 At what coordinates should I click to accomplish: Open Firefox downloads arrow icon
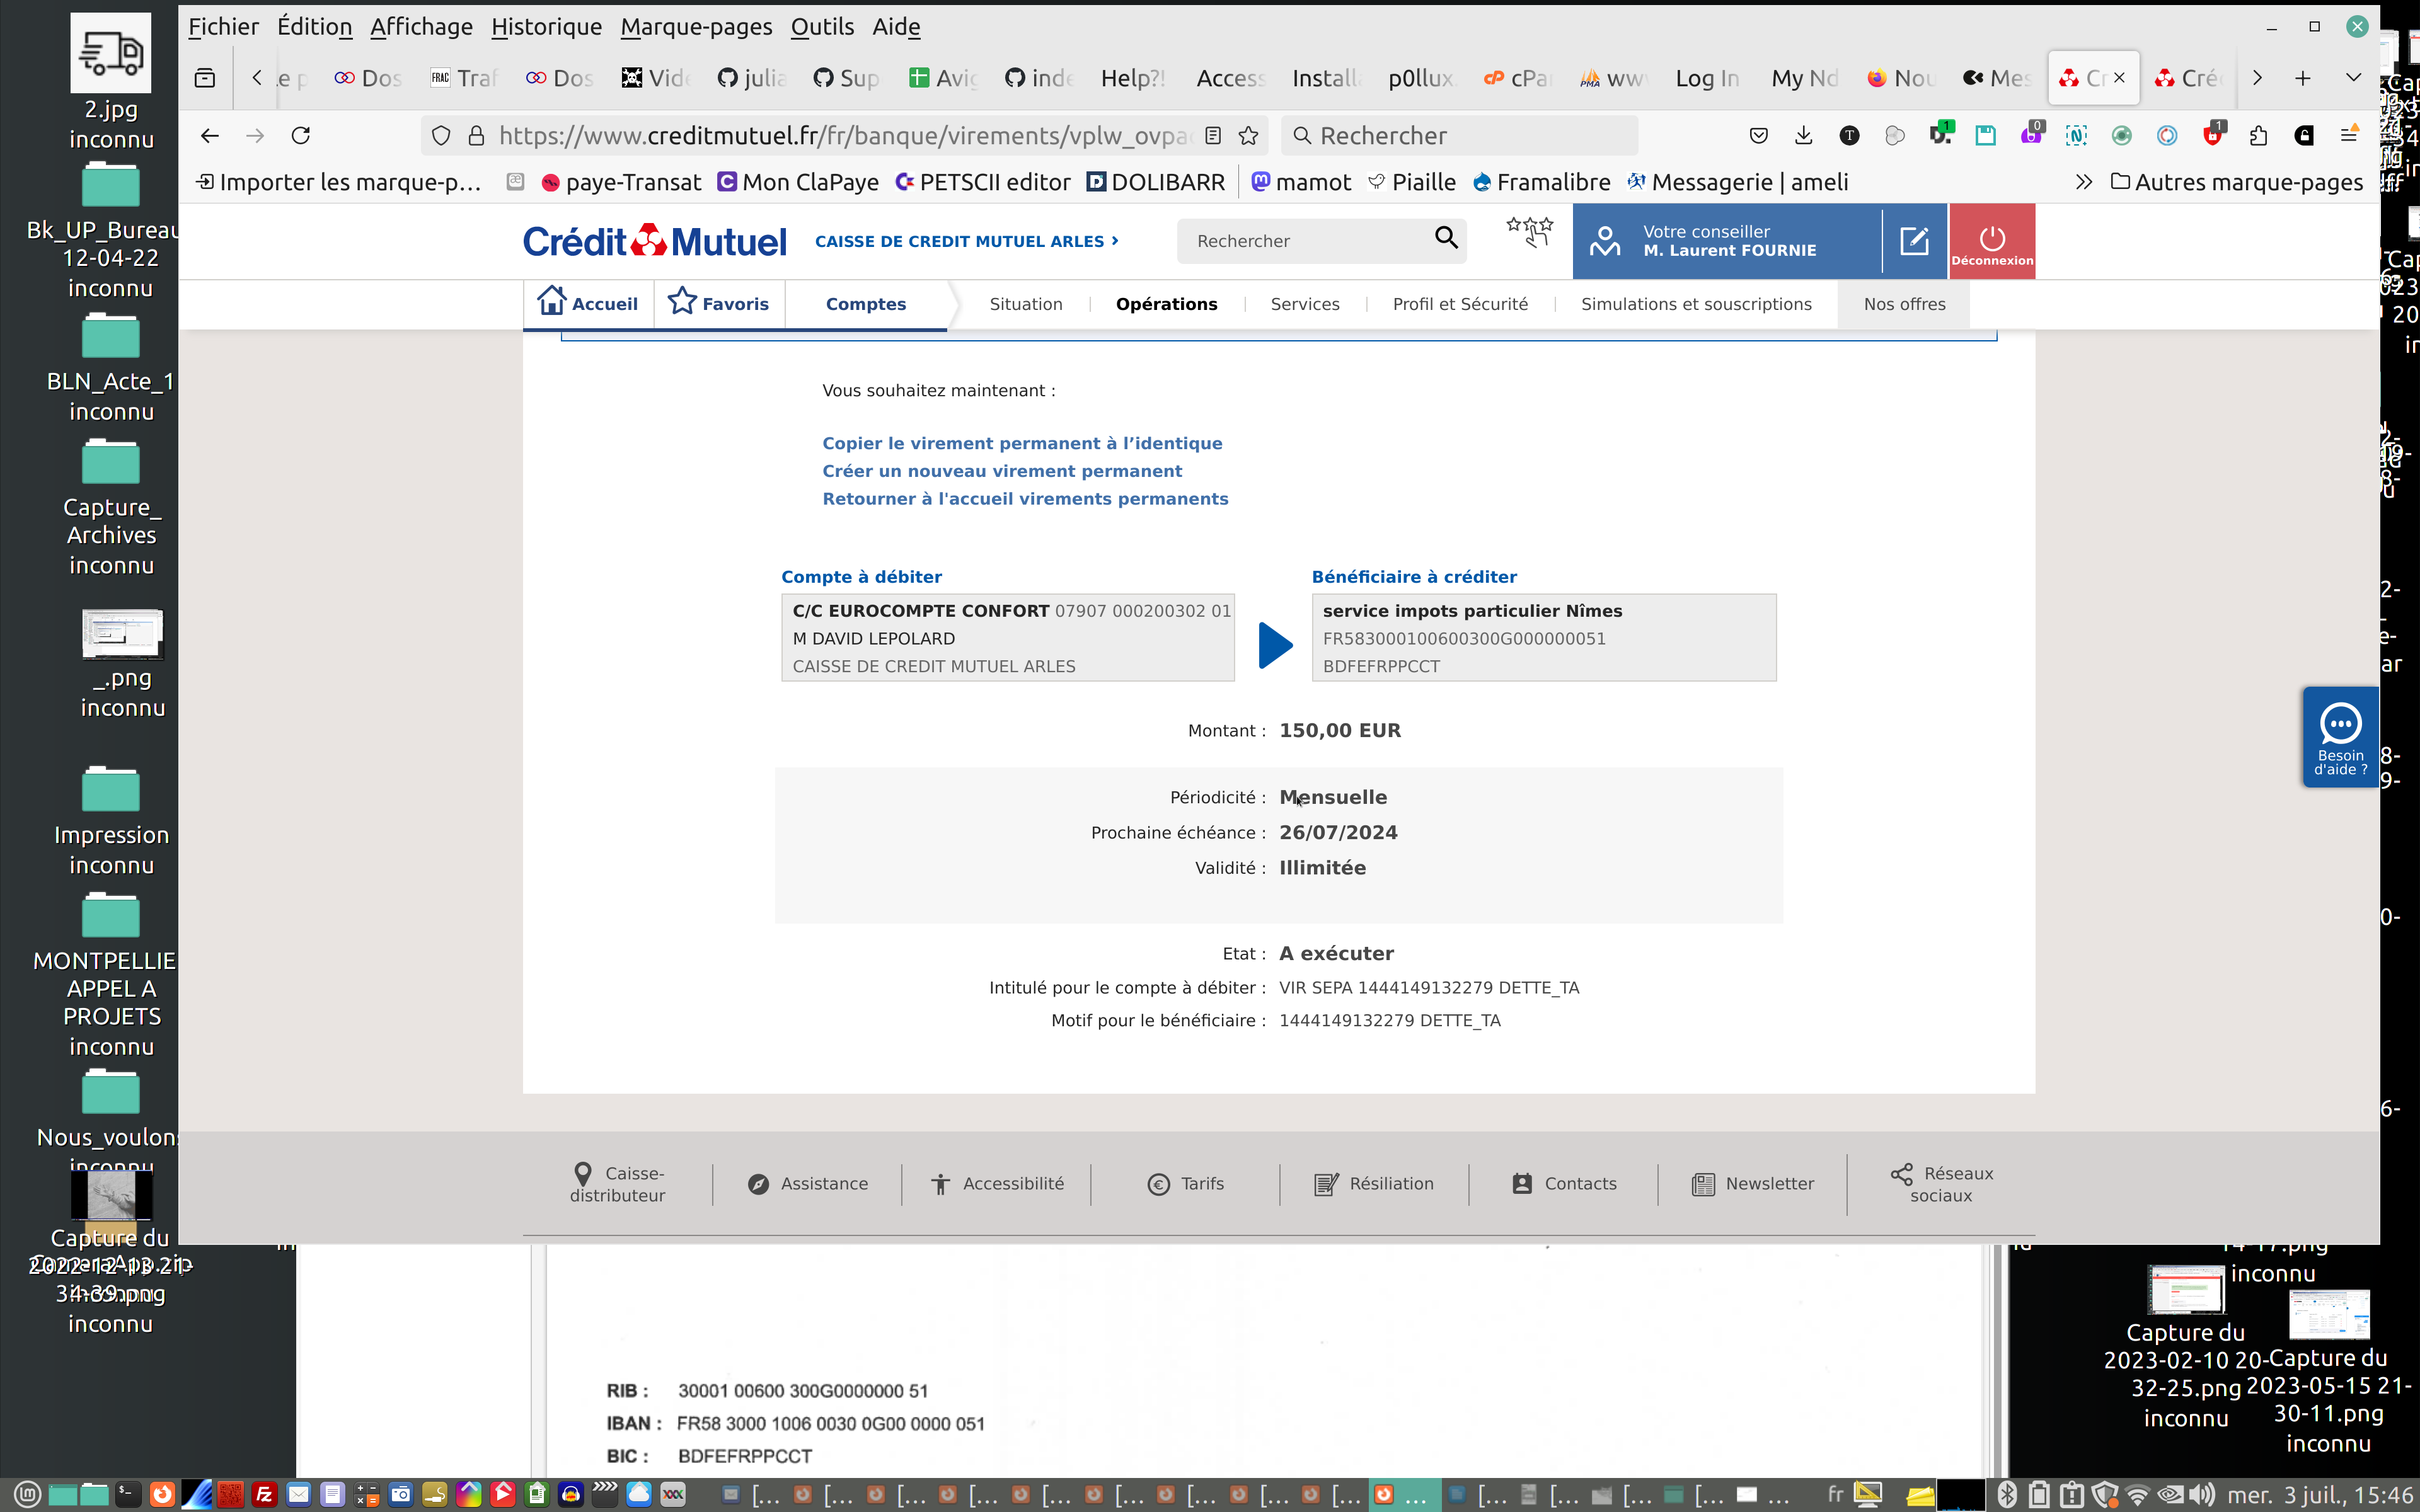click(1803, 136)
